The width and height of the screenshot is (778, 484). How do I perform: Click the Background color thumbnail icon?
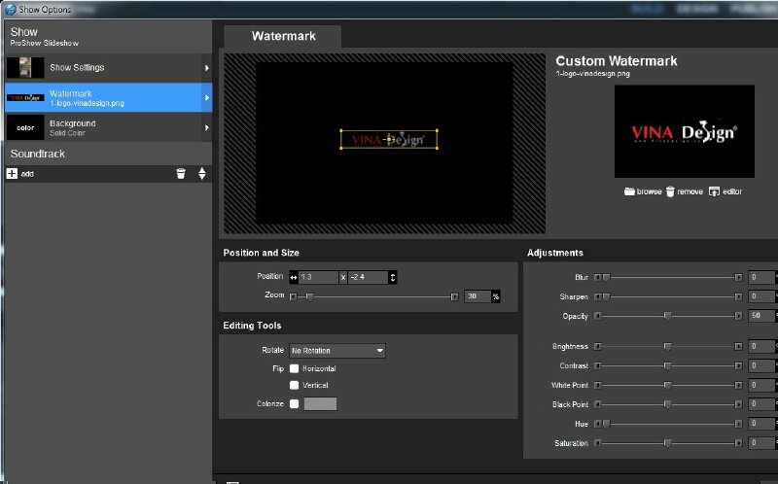click(24, 127)
